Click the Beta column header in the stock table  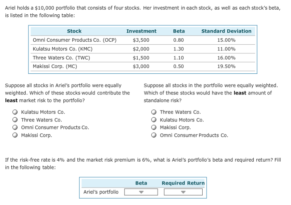pos(179,31)
